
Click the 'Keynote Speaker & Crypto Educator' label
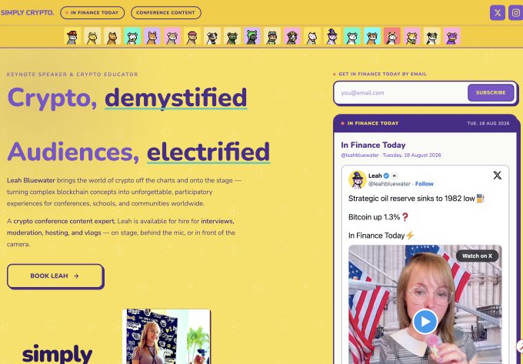(72, 74)
